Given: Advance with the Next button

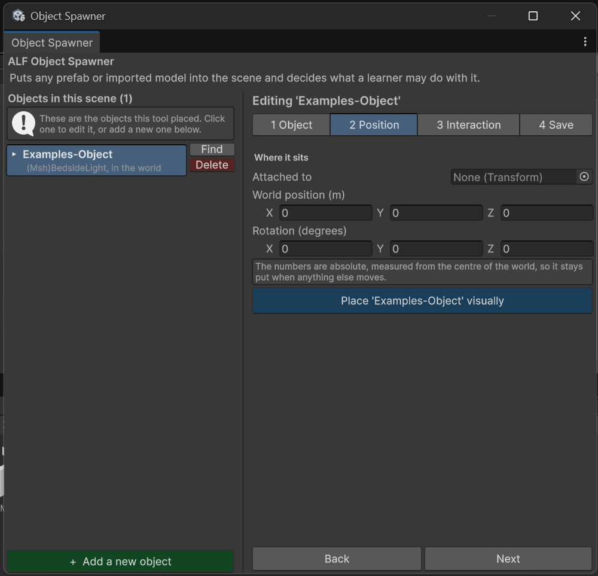Looking at the screenshot, I should tap(508, 559).
